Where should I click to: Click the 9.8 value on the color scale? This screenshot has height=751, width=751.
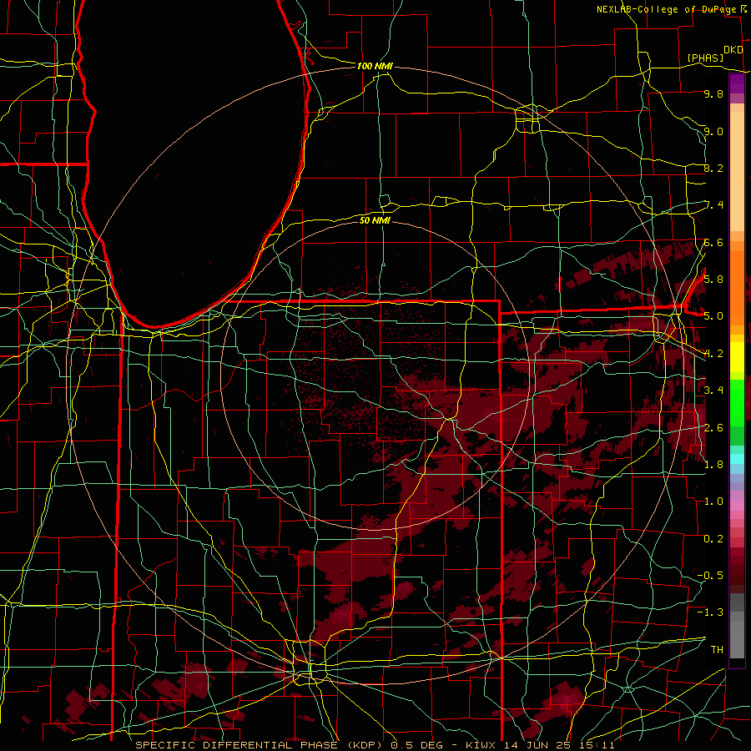713,94
